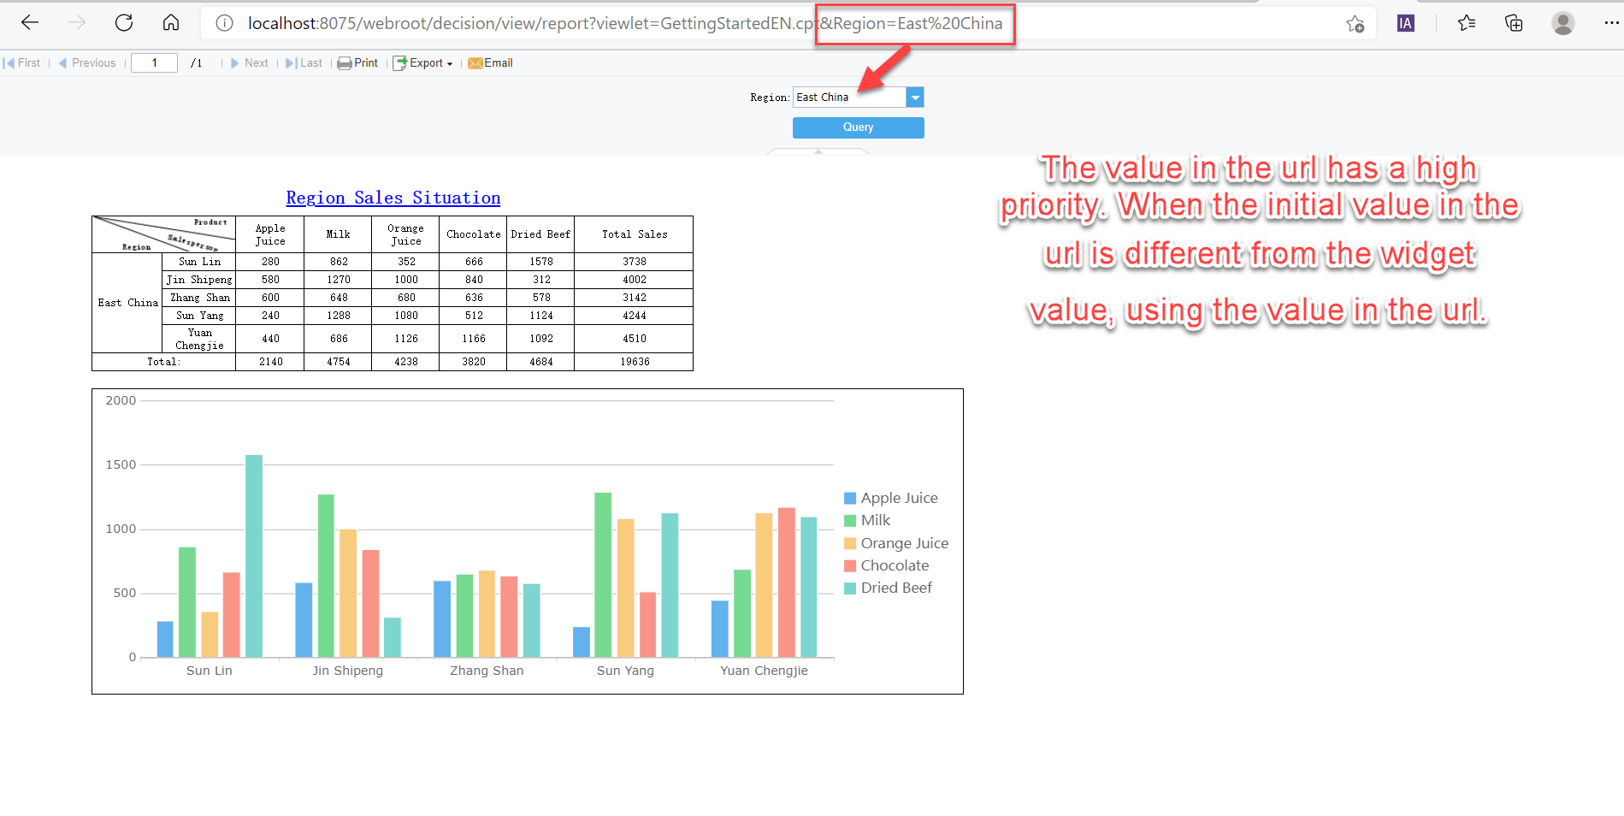Expand the Export options menu
1624x816 pixels.
pyautogui.click(x=452, y=62)
